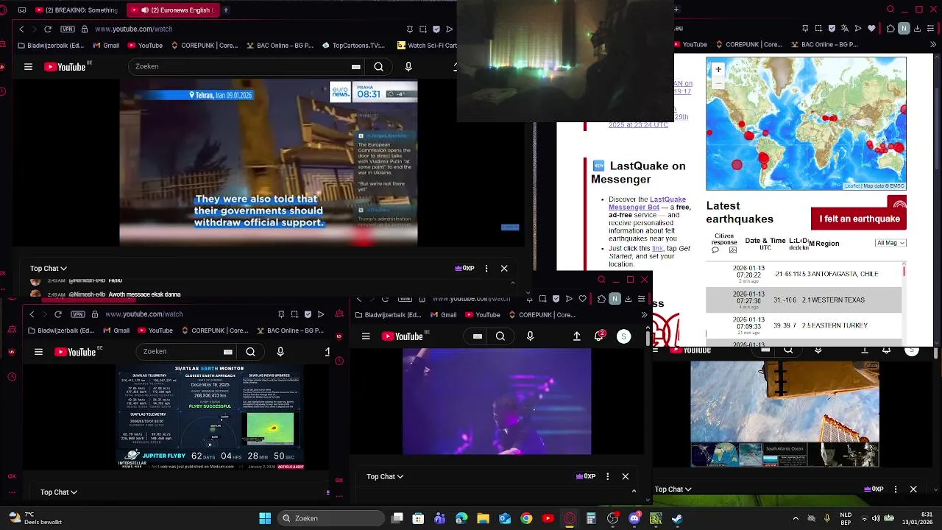Open Bladwijzerbalk folder in Euronews window
The image size is (942, 530).
[x=52, y=46]
